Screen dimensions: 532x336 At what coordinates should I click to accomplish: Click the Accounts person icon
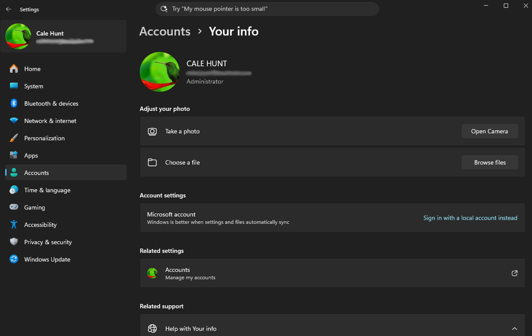coord(14,173)
